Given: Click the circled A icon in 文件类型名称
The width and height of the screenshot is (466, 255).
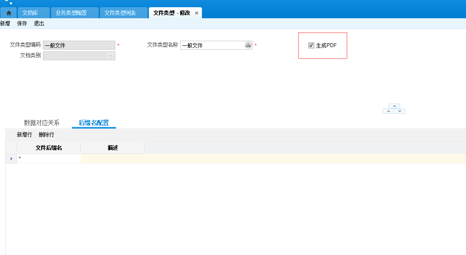Looking at the screenshot, I should pos(248,45).
